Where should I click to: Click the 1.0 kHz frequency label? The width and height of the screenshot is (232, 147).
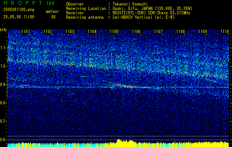(3, 66)
